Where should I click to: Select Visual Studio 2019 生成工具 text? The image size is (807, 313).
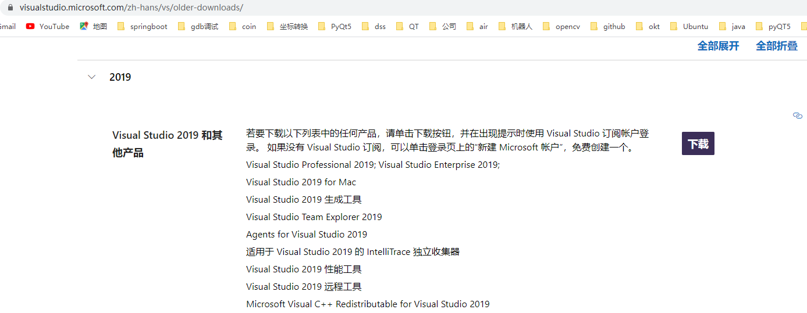[304, 200]
